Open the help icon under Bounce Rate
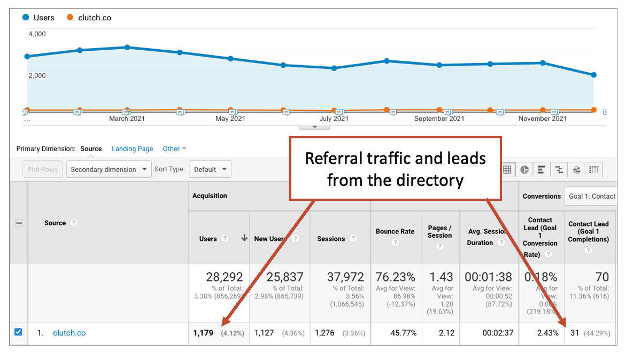Viewport: 626px width, 353px height. click(x=395, y=242)
